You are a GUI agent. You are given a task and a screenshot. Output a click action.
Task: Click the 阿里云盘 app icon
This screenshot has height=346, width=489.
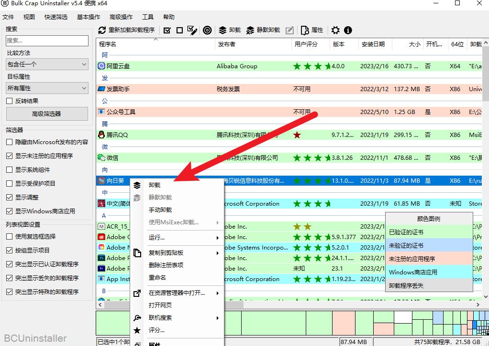101,66
